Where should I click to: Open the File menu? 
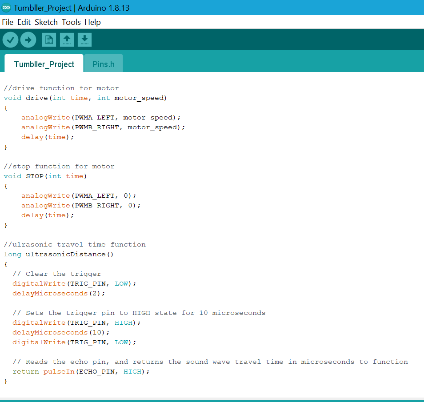(8, 22)
